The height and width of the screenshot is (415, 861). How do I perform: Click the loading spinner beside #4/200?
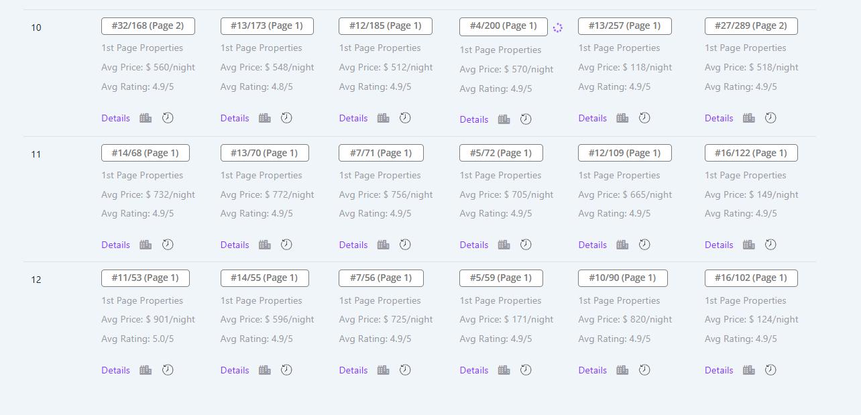[x=557, y=27]
